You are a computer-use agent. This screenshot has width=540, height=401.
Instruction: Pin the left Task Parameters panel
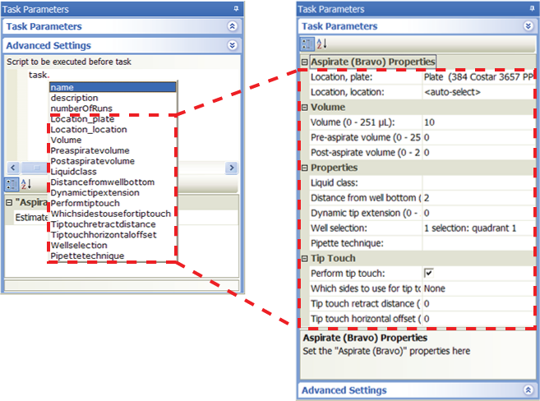point(235,8)
